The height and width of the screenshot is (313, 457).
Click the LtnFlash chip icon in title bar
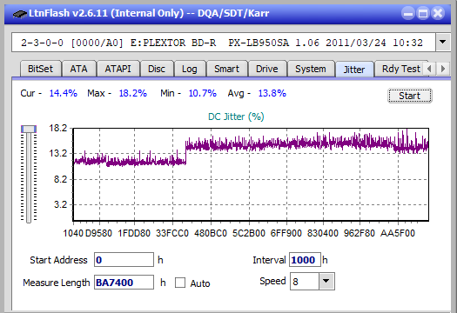19,13
